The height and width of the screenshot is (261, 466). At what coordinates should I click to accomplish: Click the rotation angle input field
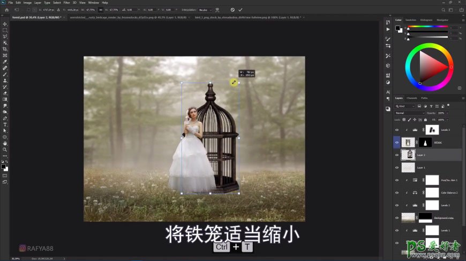(x=131, y=10)
